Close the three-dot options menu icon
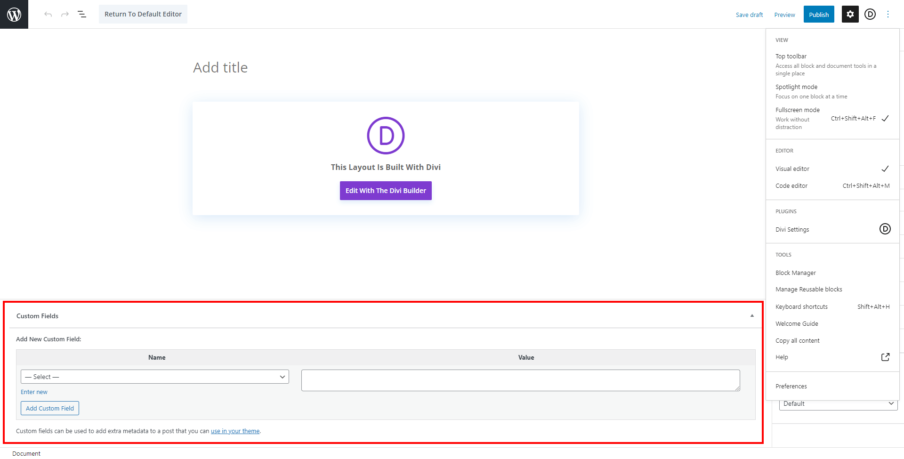Viewport: 904px width, 459px height. coord(888,14)
